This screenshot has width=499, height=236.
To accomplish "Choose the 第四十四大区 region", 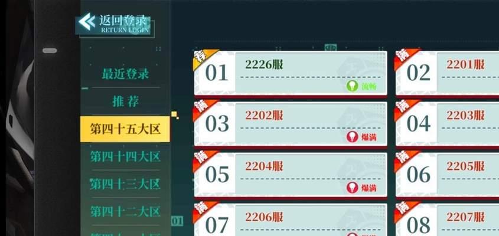I will pyautogui.click(x=125, y=156).
